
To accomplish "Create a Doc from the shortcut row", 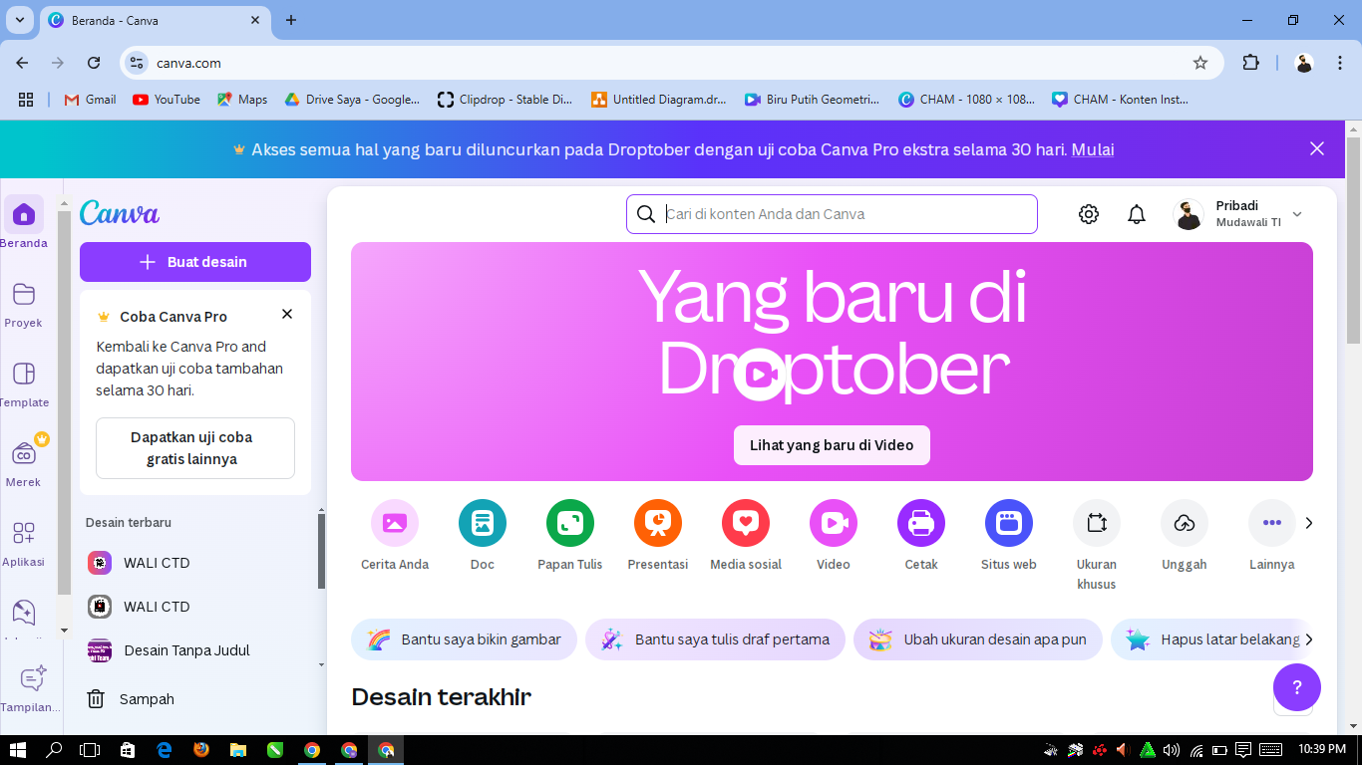I will coord(483,523).
